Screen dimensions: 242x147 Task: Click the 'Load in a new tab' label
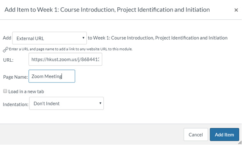pos(26,91)
